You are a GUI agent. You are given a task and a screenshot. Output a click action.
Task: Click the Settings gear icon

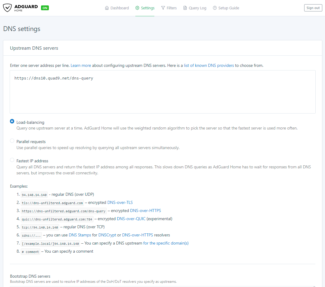pos(137,8)
